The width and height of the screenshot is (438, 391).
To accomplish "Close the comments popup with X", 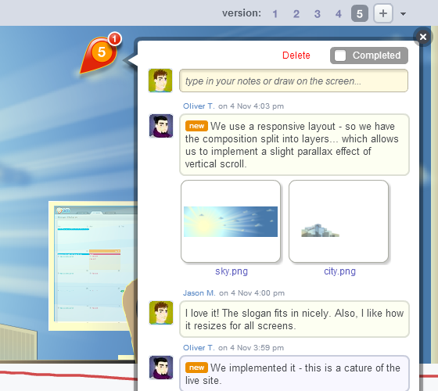I will (x=423, y=37).
